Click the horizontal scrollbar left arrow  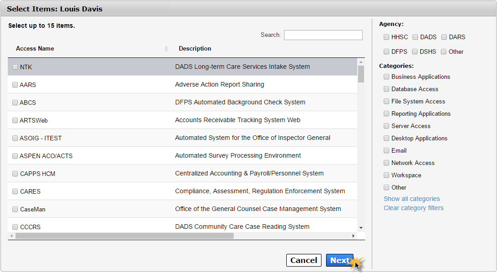[12, 236]
